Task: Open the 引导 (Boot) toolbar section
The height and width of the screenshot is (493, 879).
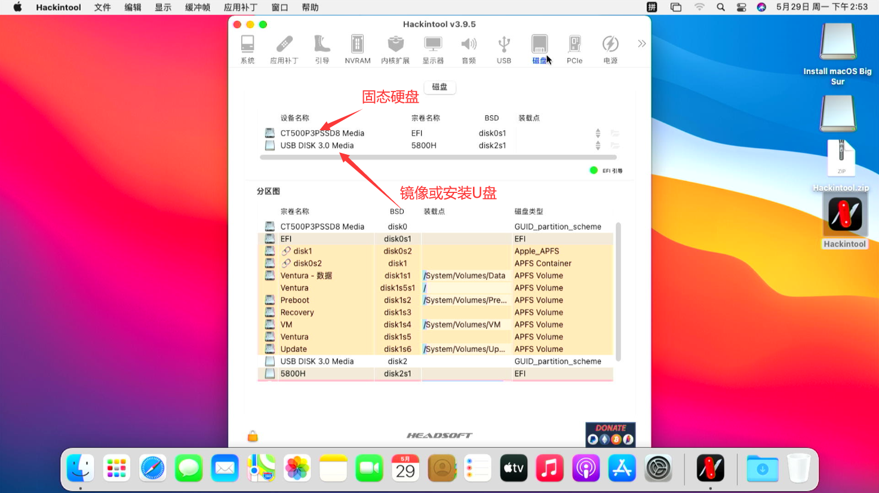Action: pos(322,49)
